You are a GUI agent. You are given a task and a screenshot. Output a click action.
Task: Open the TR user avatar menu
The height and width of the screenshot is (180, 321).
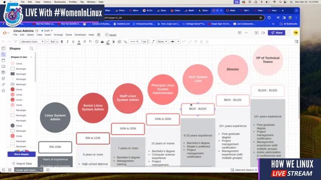[295, 32]
